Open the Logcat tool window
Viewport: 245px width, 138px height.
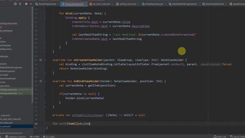[49, 136]
